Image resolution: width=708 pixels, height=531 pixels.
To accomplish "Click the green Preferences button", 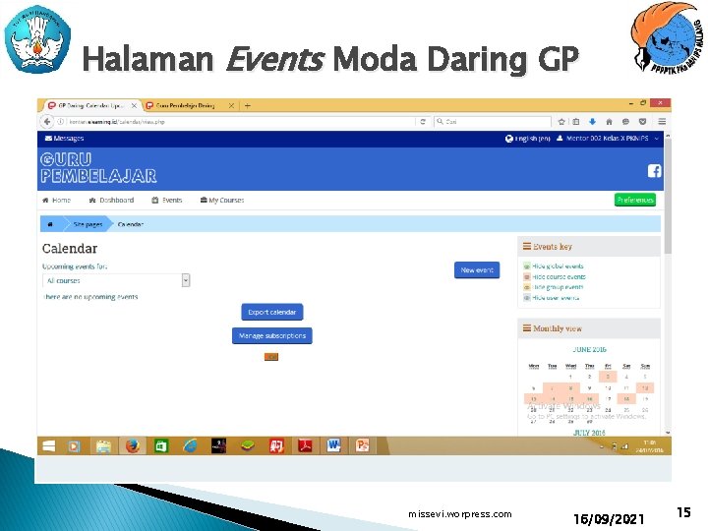I will pyautogui.click(x=635, y=200).
